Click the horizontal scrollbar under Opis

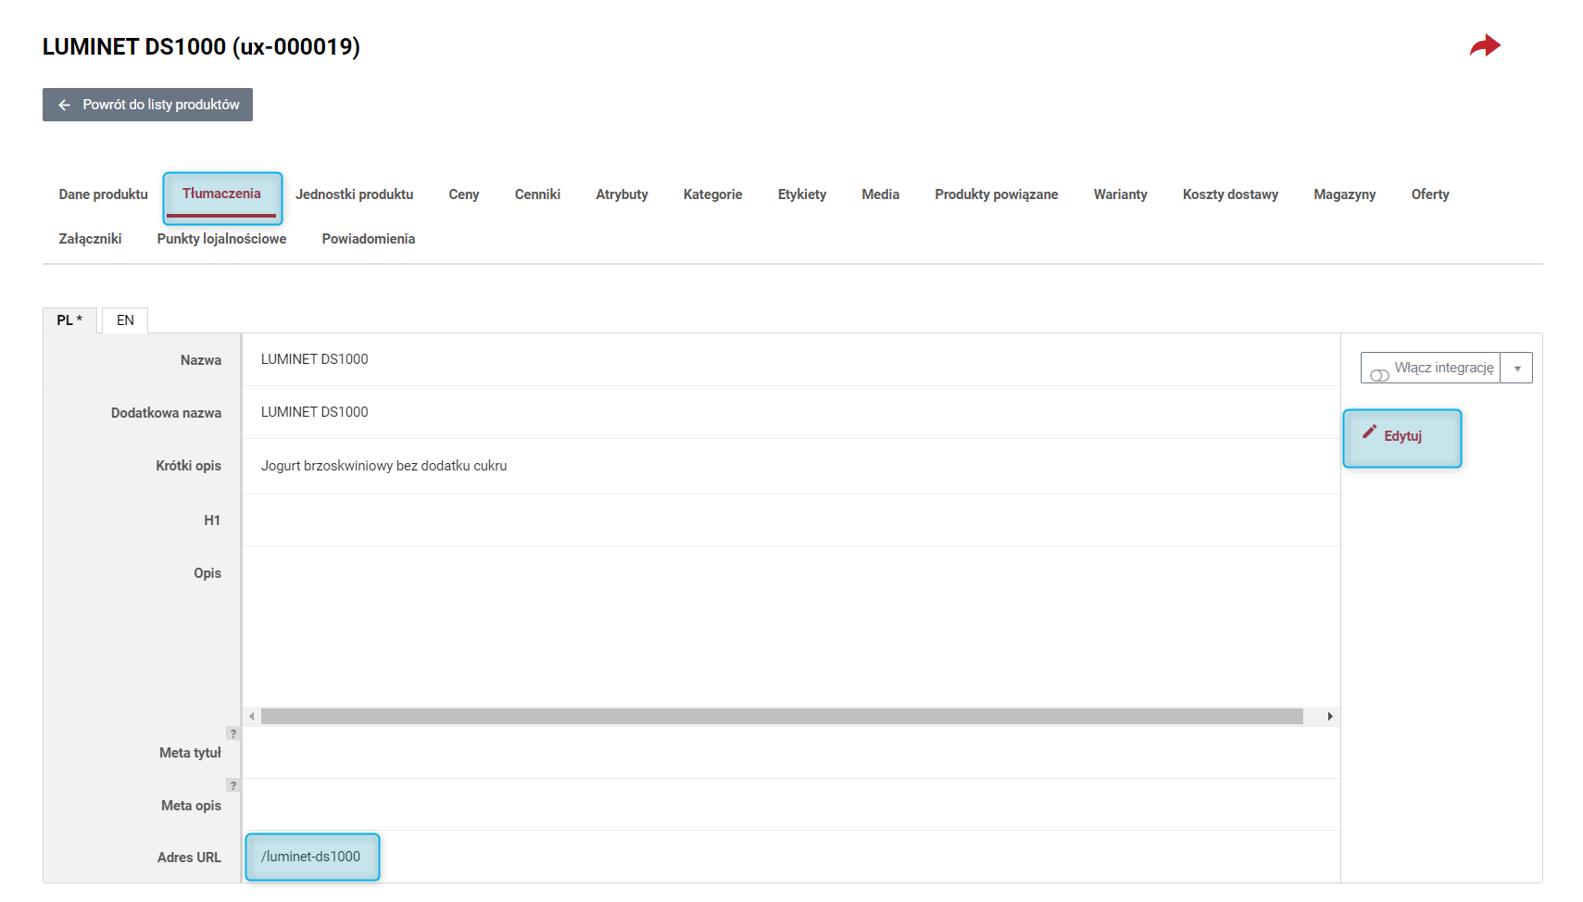[782, 717]
